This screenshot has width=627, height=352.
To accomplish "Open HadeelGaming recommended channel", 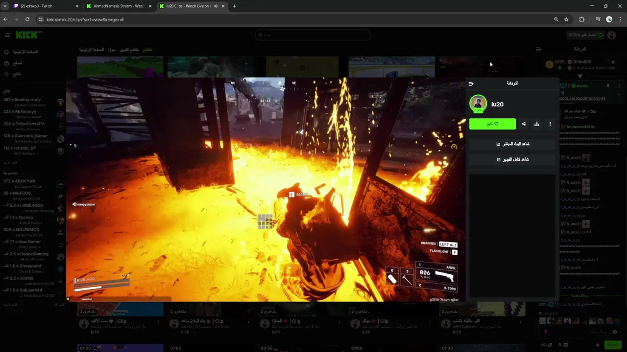I will pyautogui.click(x=33, y=257).
